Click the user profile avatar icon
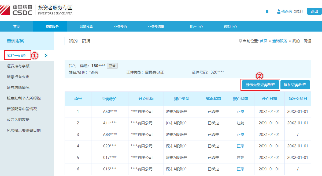Viewport: 322px width, 176px height. click(279, 12)
